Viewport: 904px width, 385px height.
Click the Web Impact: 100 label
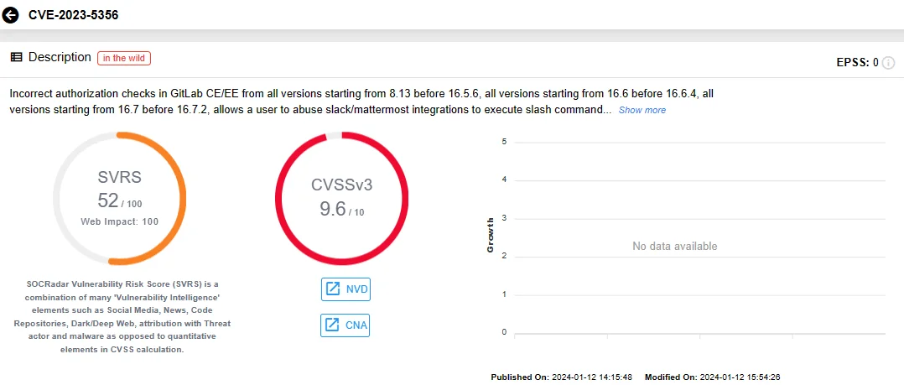[x=120, y=221]
